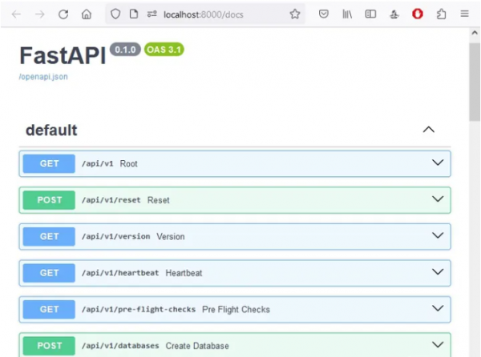Collapse the default section chevron
The width and height of the screenshot is (481, 357).
(429, 130)
